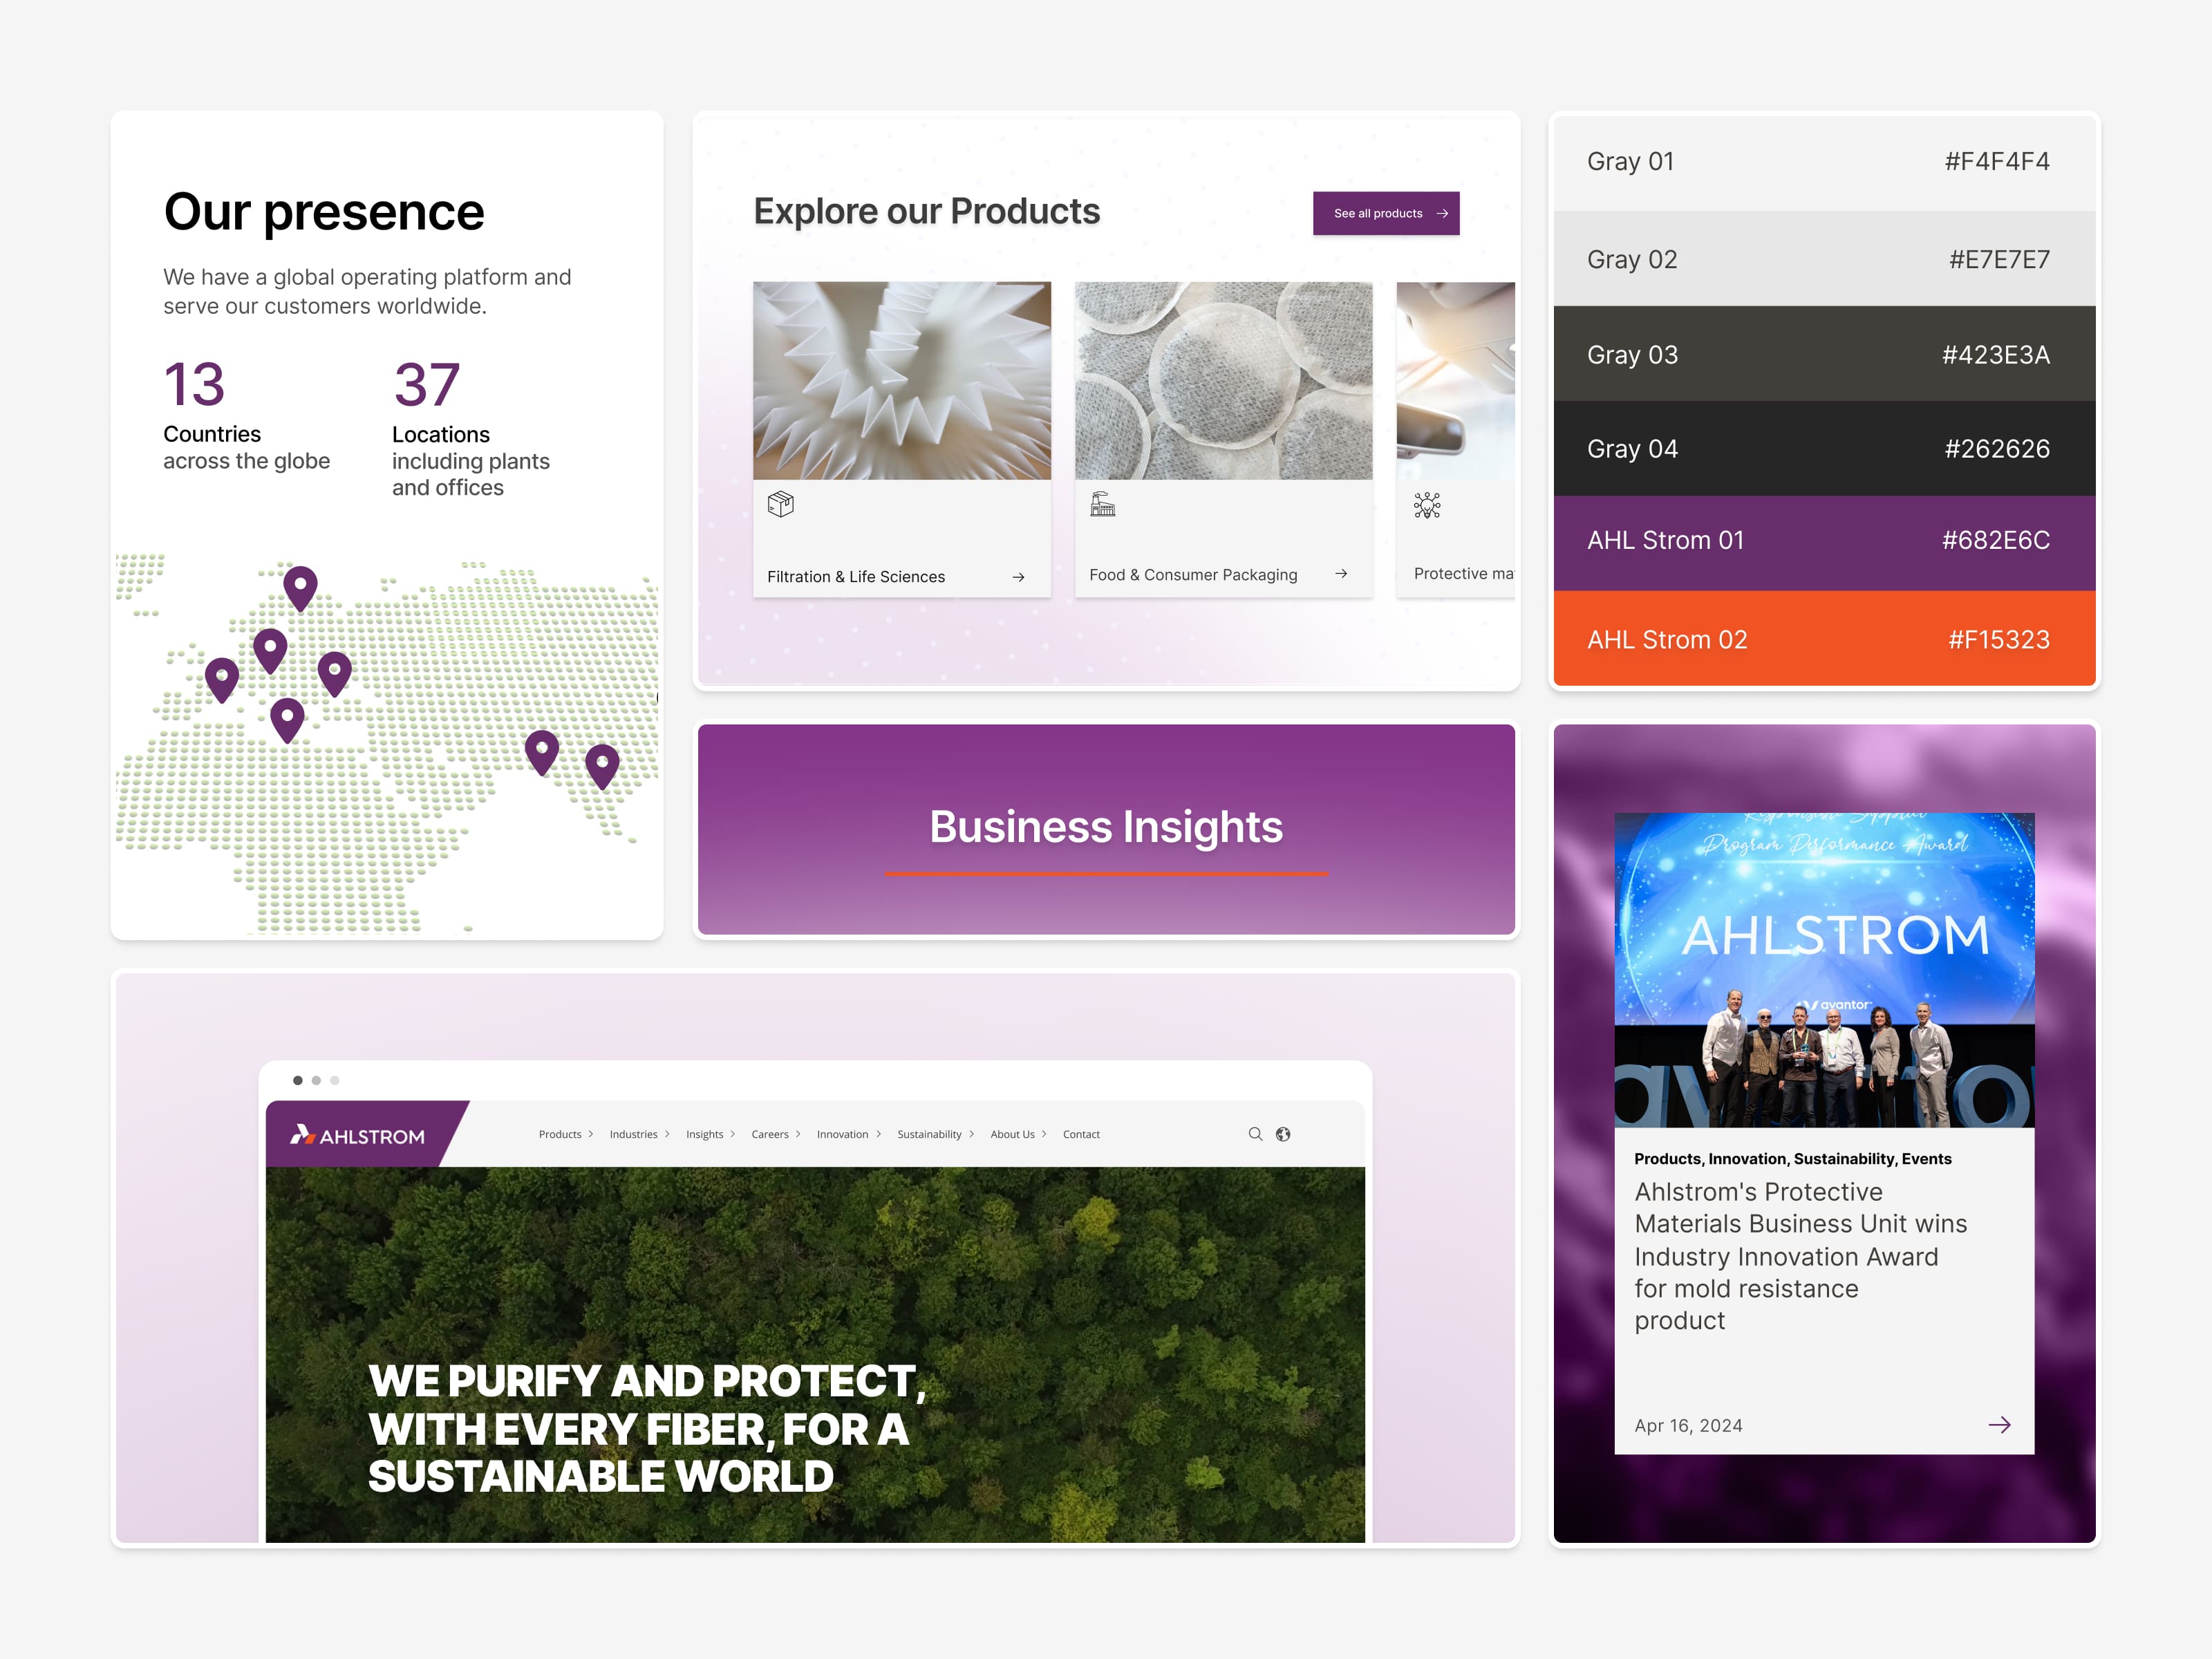The height and width of the screenshot is (1659, 2212).
Task: Expand the Industries menu chevron
Action: click(x=667, y=1134)
